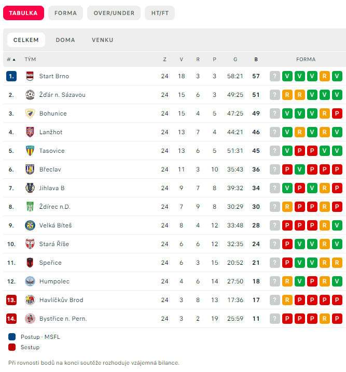Open the Bystřice n. Pern. team page
The image size is (346, 372).
pyautogui.click(x=63, y=319)
